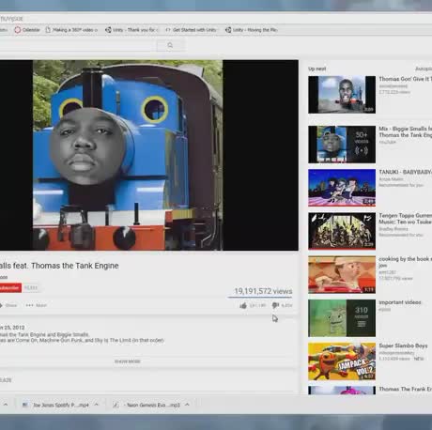This screenshot has height=430, width=432.
Task: Open the 'Mix - Biggie Smalls' 50+ videos thumbnail
Action: tap(342, 145)
